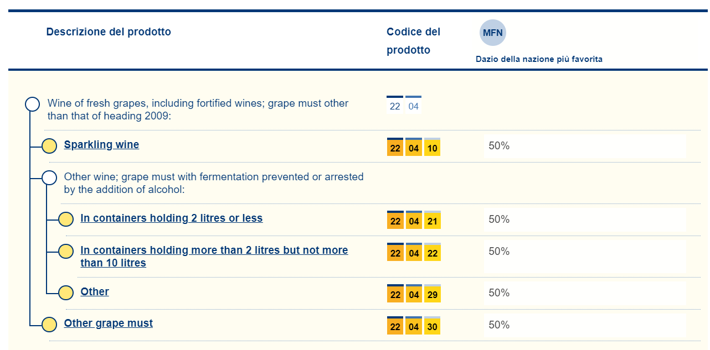Collapse the 'Other wine; grape must' node
Viewport: 710px width, 350px height.
click(x=49, y=177)
